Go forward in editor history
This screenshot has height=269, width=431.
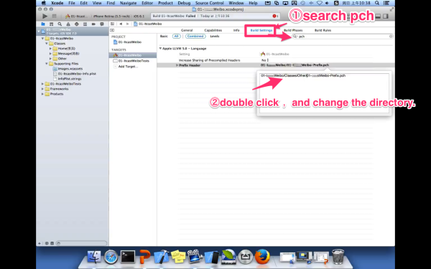tap(128, 24)
